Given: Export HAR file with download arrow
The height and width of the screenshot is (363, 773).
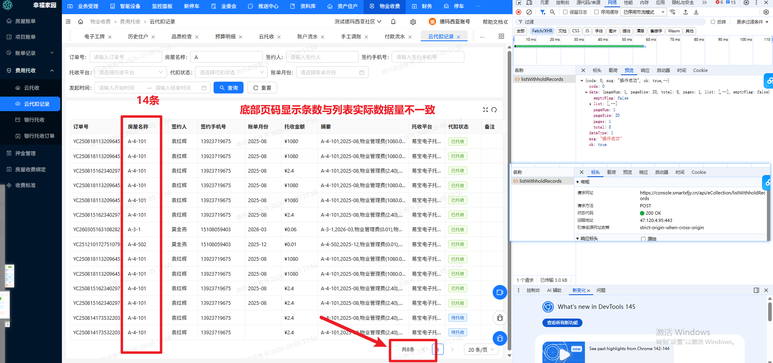Looking at the screenshot, I should coord(696,12).
